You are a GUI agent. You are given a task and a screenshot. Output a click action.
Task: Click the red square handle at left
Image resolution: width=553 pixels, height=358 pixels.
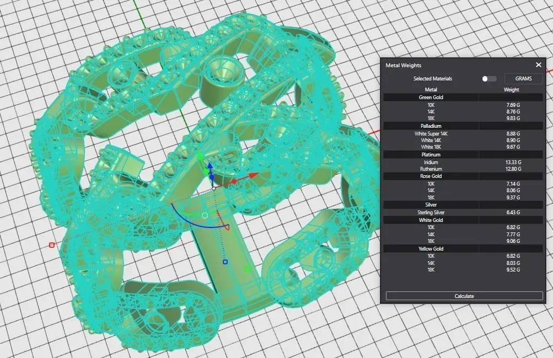(x=52, y=245)
